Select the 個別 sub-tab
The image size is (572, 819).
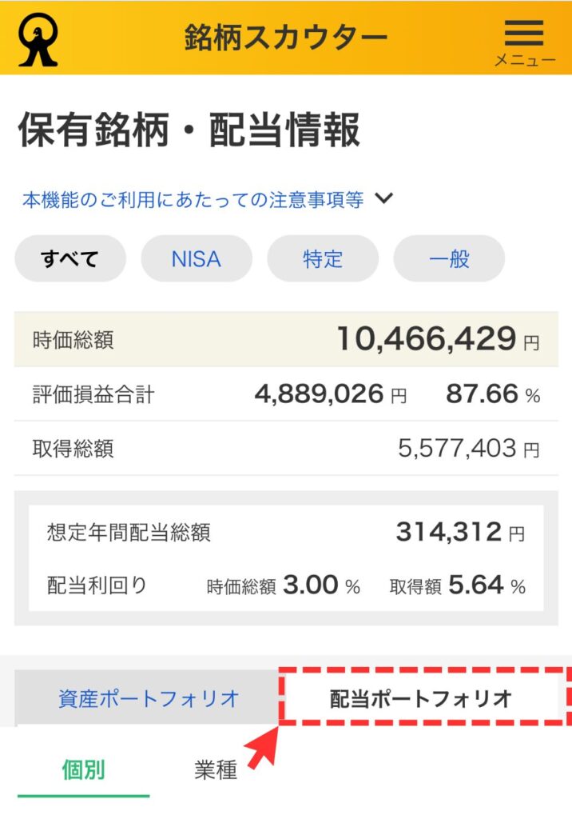[84, 769]
